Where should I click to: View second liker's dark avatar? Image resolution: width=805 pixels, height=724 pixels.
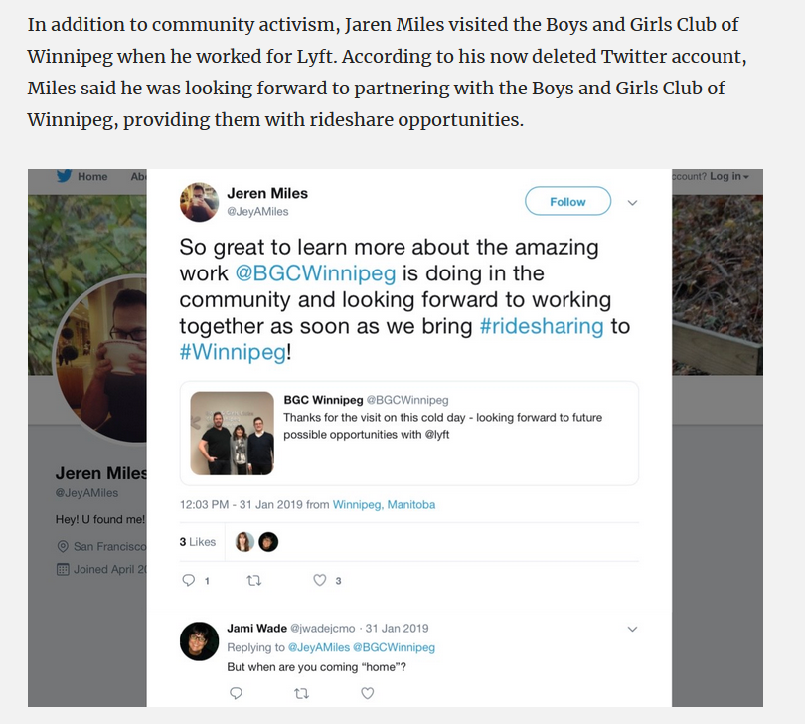click(x=268, y=542)
